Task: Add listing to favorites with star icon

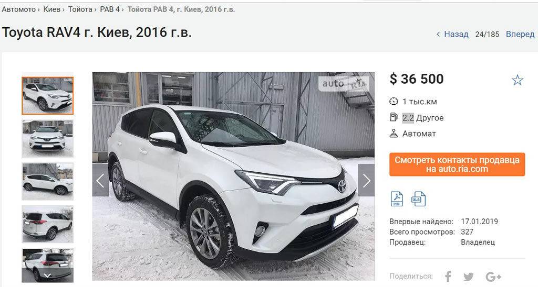Action: tap(517, 80)
